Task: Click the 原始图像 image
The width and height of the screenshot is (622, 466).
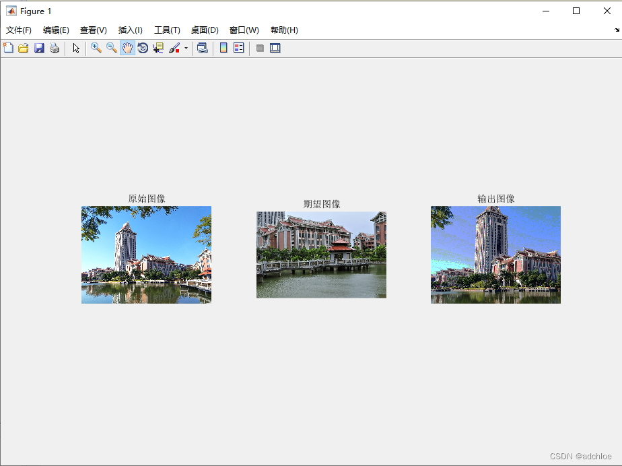Action: [146, 255]
